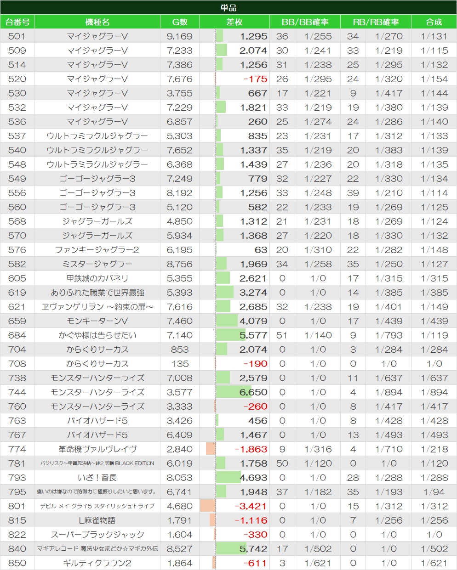This screenshot has height=570, width=457.
Task: Click からくりサーカス in row 704
Action: (97, 350)
